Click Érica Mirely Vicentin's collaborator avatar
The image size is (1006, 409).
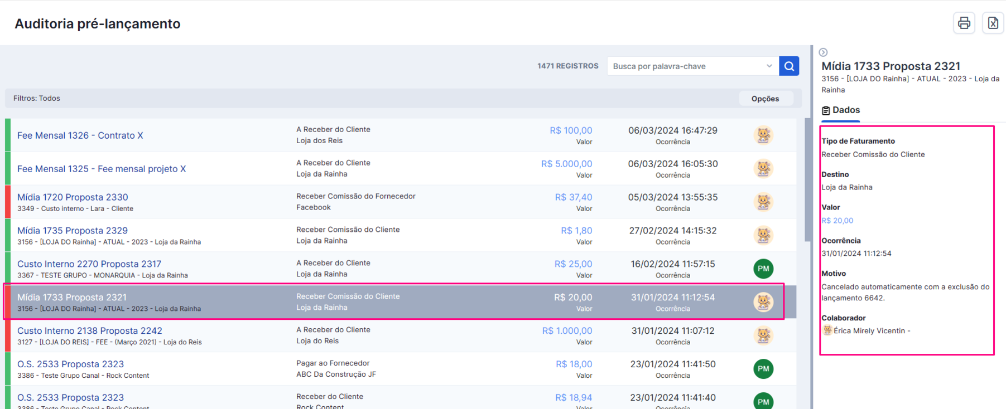point(827,330)
